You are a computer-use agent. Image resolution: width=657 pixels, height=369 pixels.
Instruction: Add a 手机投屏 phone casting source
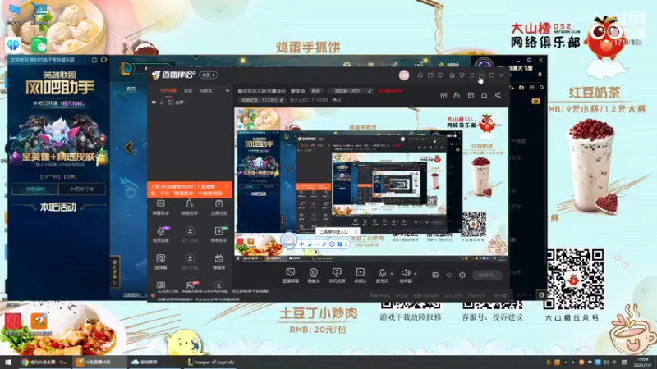337,276
